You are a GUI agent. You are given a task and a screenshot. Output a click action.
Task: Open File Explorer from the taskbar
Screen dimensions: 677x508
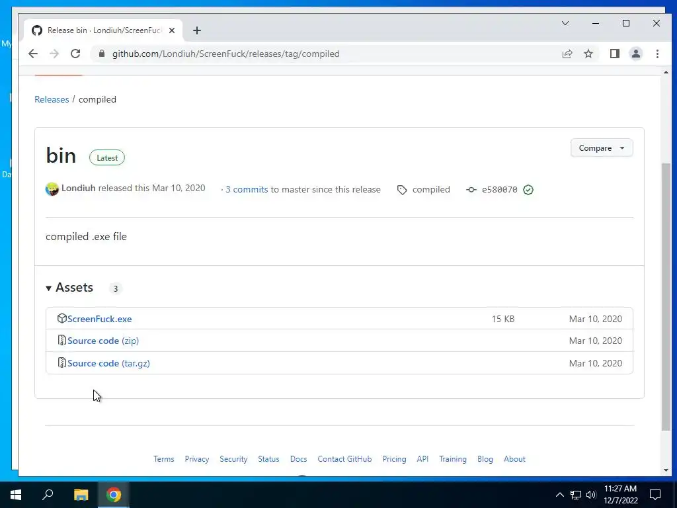pos(81,495)
